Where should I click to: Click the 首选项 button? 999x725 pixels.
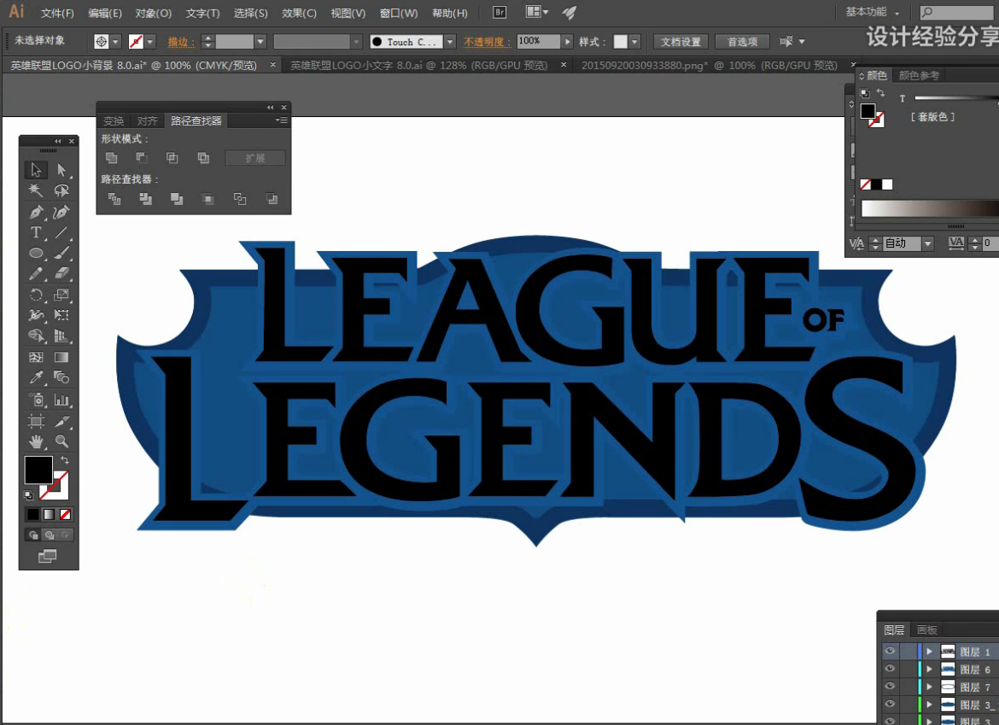point(742,41)
